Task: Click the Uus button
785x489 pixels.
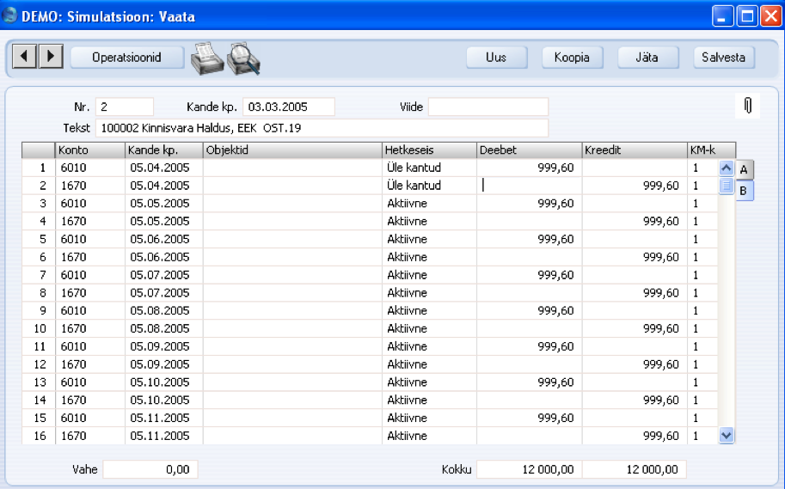Action: 496,58
